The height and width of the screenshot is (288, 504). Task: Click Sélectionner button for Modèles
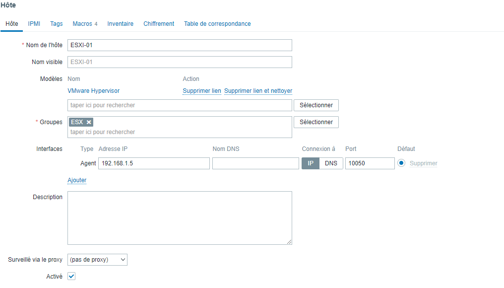point(316,105)
